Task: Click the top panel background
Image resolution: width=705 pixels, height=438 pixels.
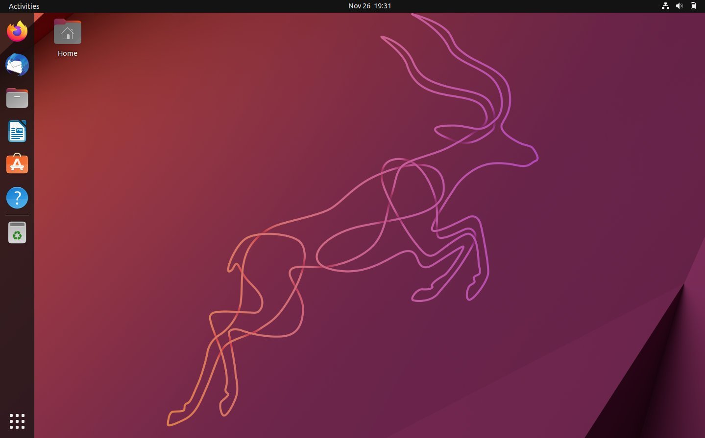Action: (196, 6)
